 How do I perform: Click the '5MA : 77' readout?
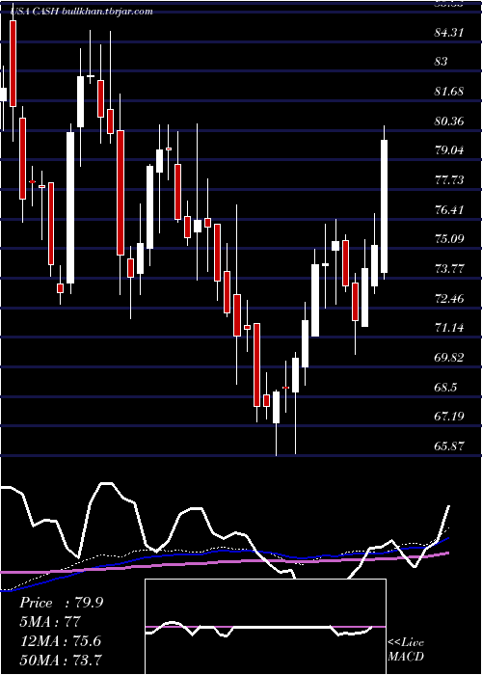[x=50, y=622]
